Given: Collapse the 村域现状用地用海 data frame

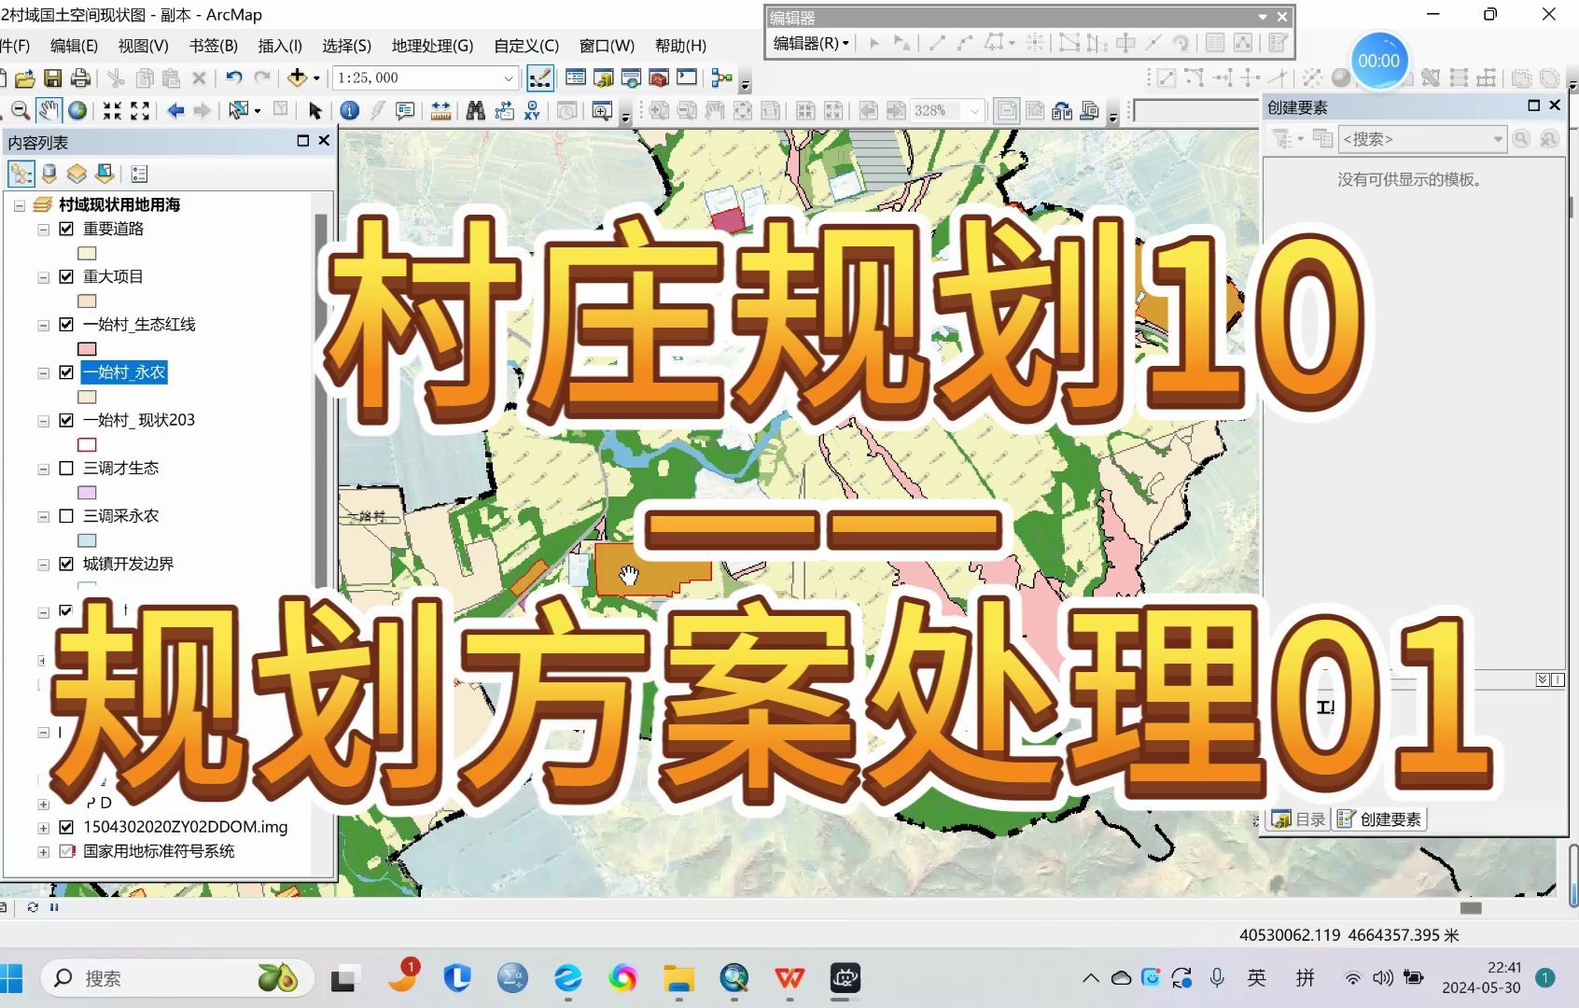Looking at the screenshot, I should pyautogui.click(x=19, y=205).
